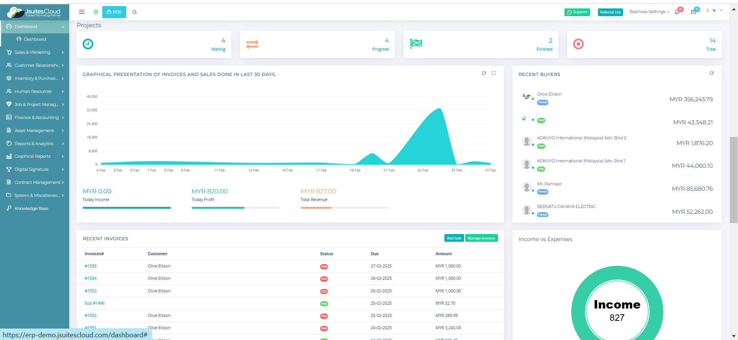Viewport: 738px width, 340px height.
Task: Expand the Finance & Accounting menu
Action: 35,117
